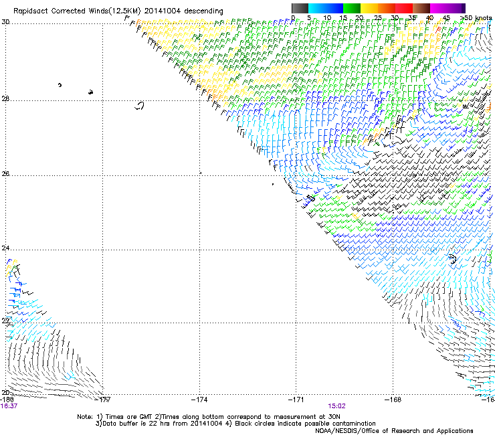The width and height of the screenshot is (495, 435).
Task: Click the brown 35-40 knots legend segment
Action: point(421,8)
